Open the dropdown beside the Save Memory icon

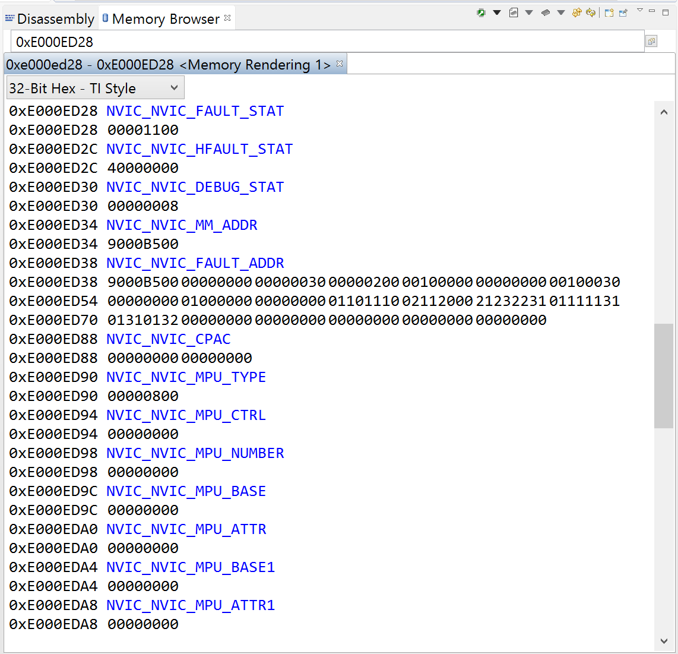click(529, 13)
